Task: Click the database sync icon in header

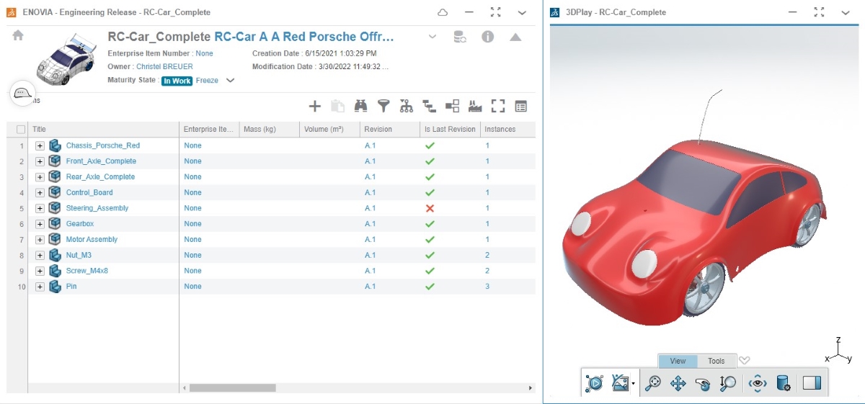Action: (x=459, y=37)
